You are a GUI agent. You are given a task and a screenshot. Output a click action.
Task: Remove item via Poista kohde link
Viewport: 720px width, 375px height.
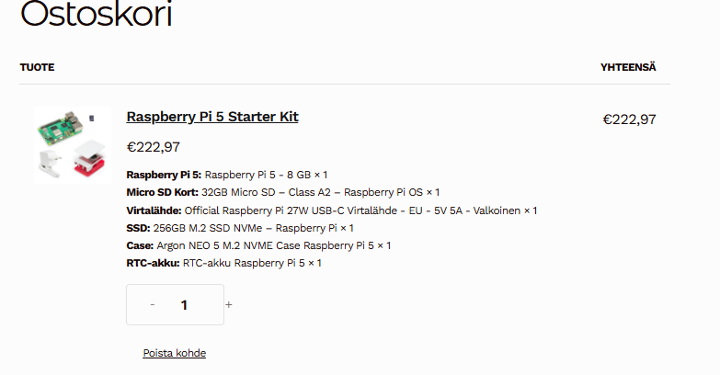point(174,353)
